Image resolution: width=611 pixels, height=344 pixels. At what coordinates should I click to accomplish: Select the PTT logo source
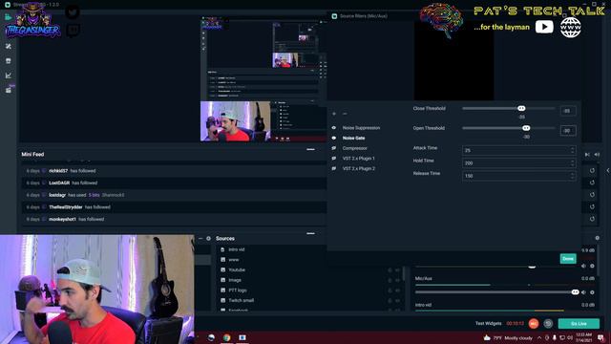point(238,290)
